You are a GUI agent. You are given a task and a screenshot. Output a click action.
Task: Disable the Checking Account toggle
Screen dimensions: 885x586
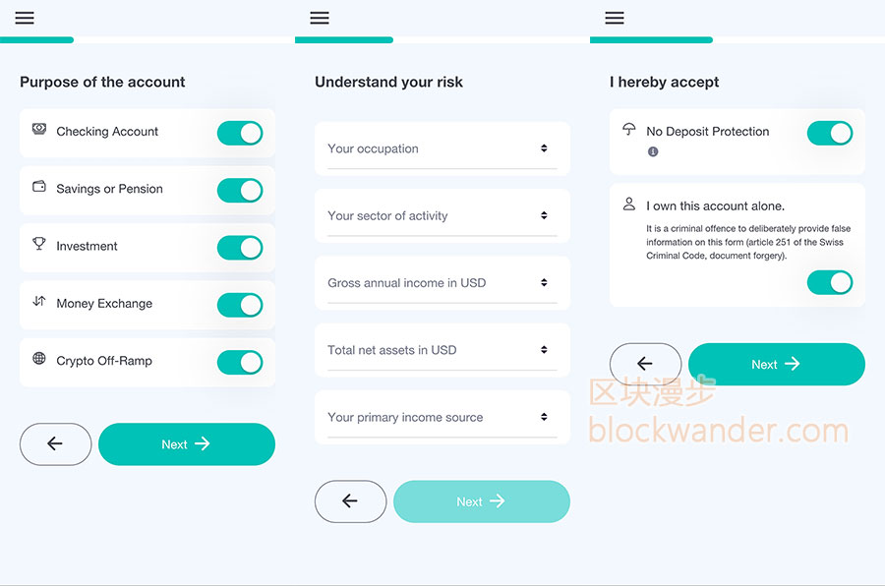240,133
